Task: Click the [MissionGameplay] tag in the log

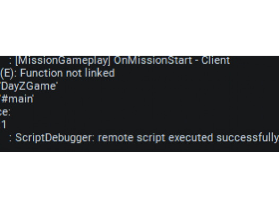Action: pyautogui.click(x=63, y=60)
